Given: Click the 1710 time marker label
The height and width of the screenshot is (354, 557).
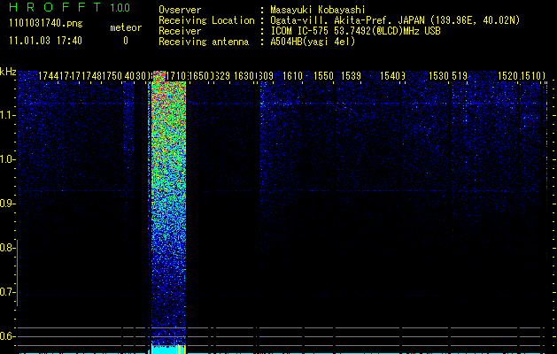Looking at the screenshot, I should click(176, 76).
